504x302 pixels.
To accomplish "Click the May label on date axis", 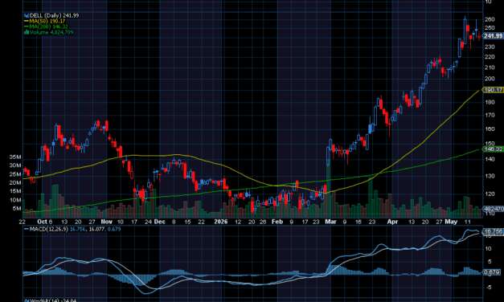I will click(451, 222).
